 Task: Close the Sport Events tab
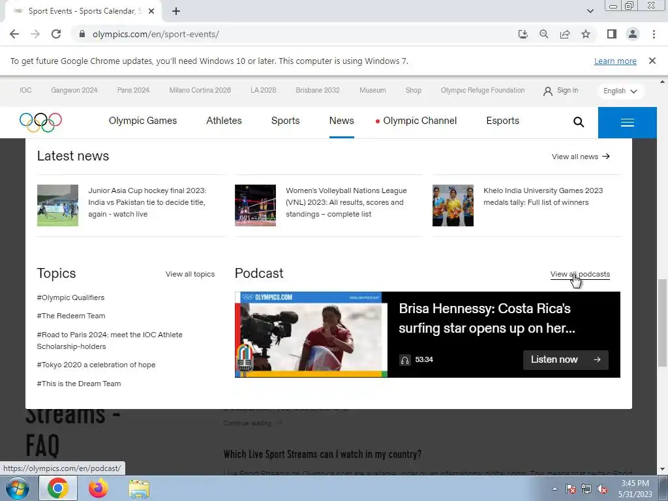[151, 11]
